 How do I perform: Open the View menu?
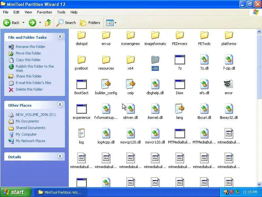pos(28,12)
